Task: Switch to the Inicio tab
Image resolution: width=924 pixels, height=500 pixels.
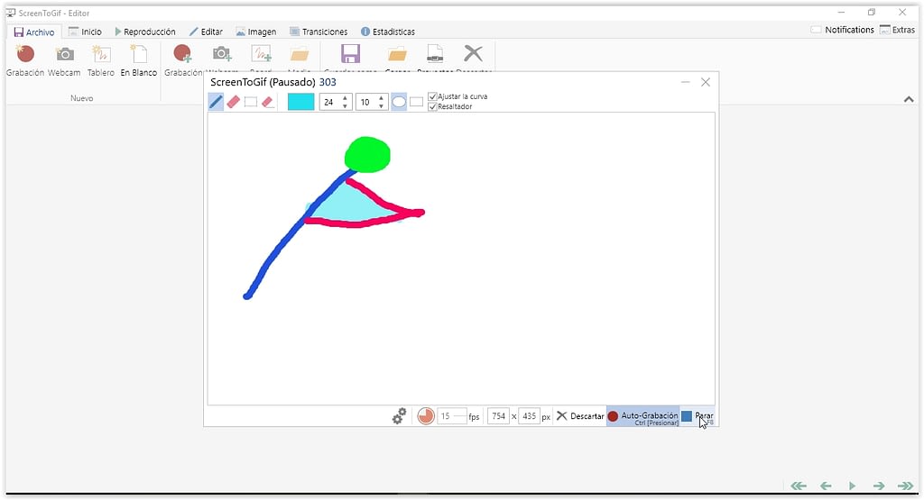Action: click(85, 32)
